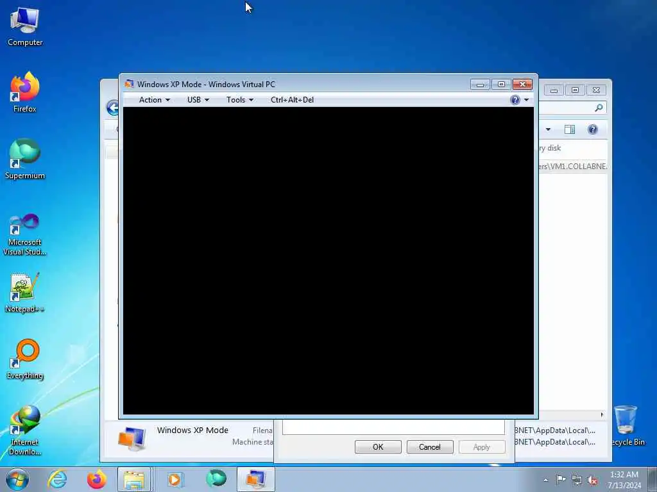Click the Windows XP Mode title bar icon
The height and width of the screenshot is (492, 657).
tap(129, 84)
